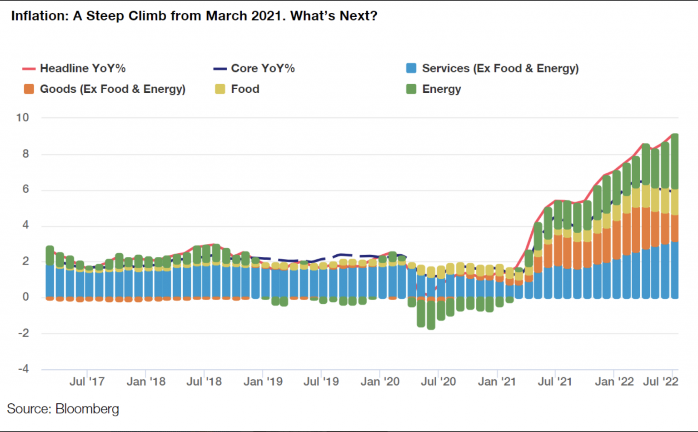698x432 pixels.
Task: Click the green Energy legend square
Action: click(x=411, y=89)
